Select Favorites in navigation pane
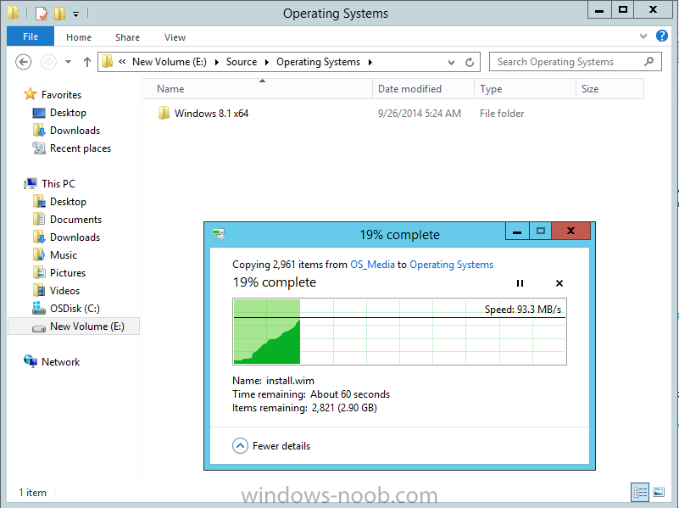Image resolution: width=679 pixels, height=508 pixels. (x=62, y=94)
